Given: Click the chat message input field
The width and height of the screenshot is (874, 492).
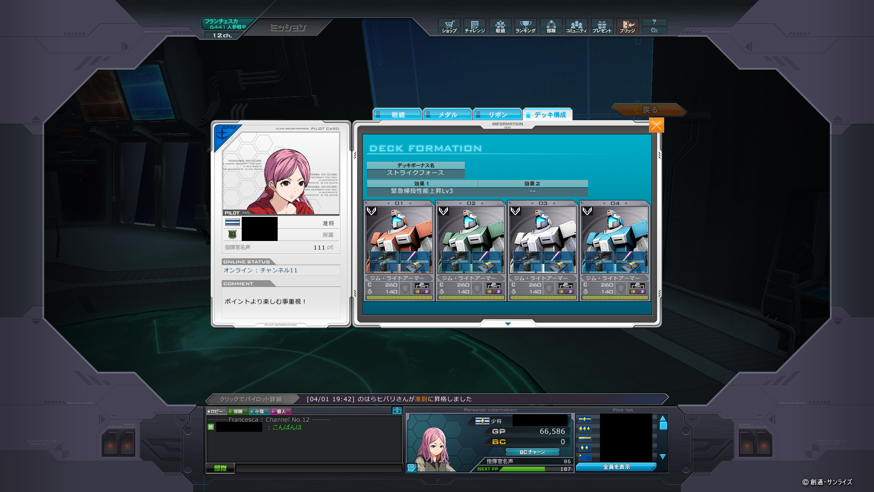Looking at the screenshot, I should [x=319, y=468].
